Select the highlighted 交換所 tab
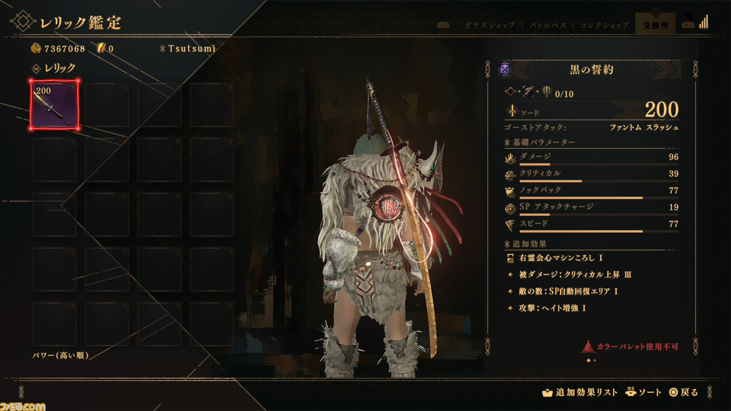The width and height of the screenshot is (731, 411). [654, 25]
